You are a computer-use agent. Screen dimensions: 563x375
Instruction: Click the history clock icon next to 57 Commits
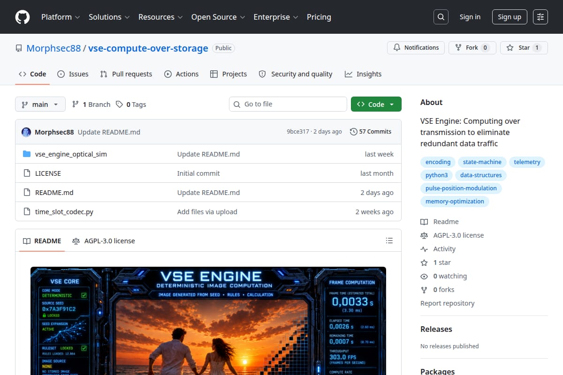click(x=354, y=132)
